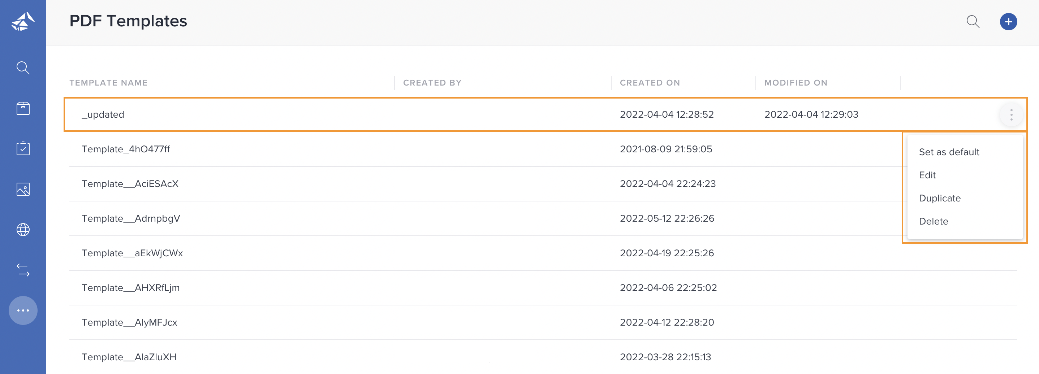Open search from the left sidebar

click(x=23, y=68)
